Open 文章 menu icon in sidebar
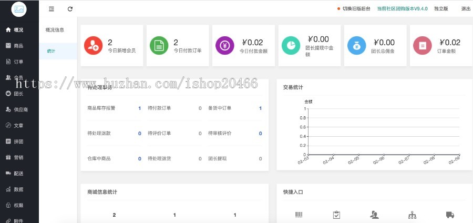 tap(8, 126)
